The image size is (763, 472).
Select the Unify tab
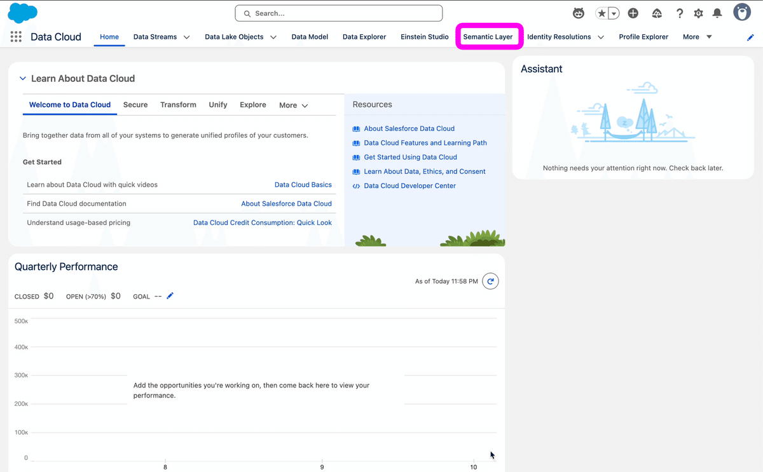tap(217, 104)
